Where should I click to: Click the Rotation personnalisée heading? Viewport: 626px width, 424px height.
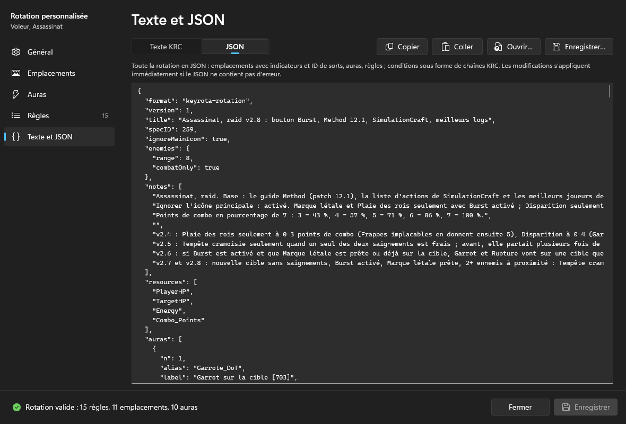pos(49,16)
